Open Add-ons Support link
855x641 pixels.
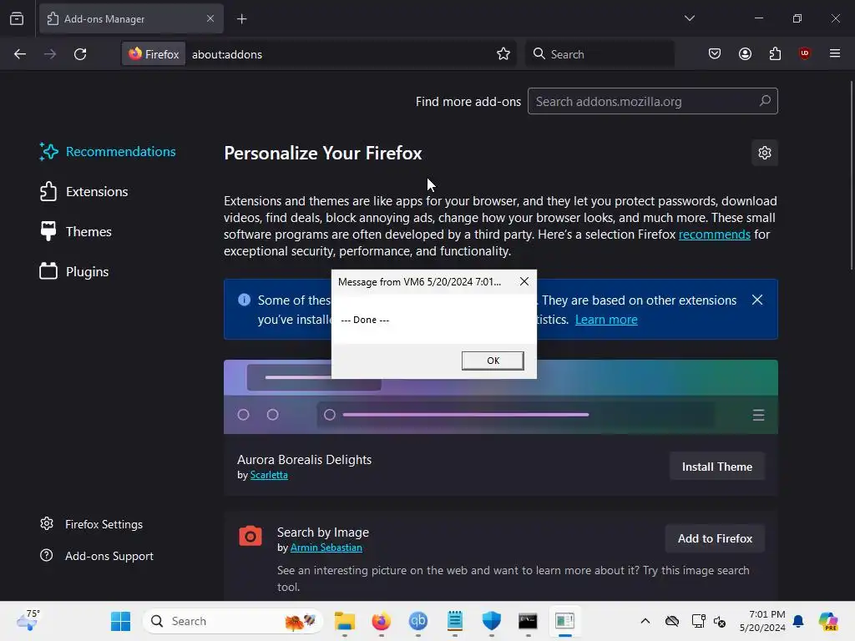(97, 556)
